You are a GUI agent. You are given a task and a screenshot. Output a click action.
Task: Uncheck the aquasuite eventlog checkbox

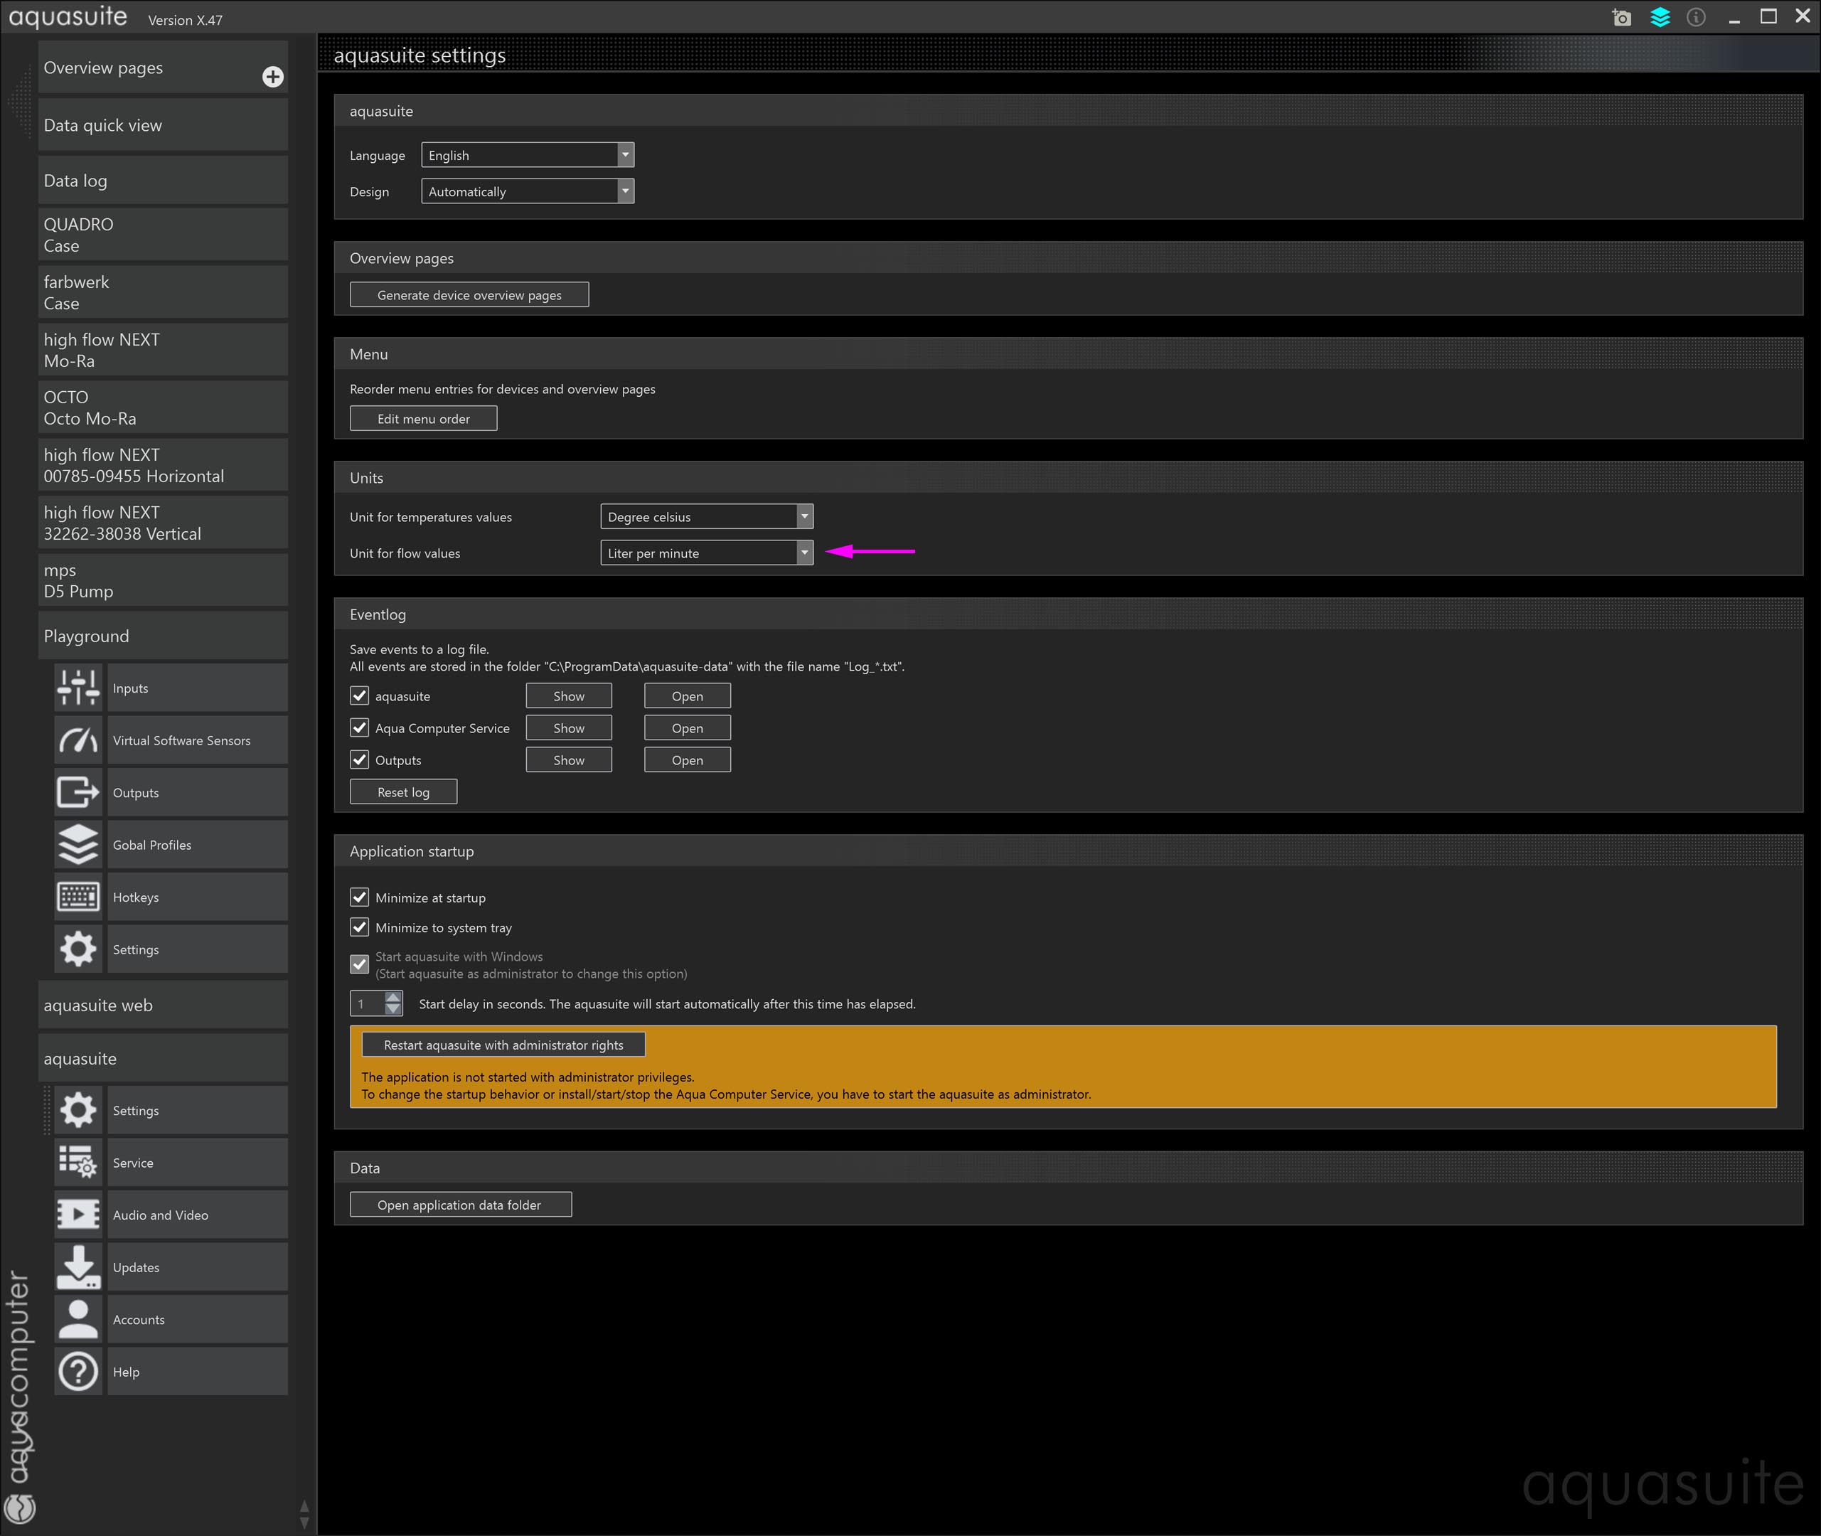tap(360, 695)
